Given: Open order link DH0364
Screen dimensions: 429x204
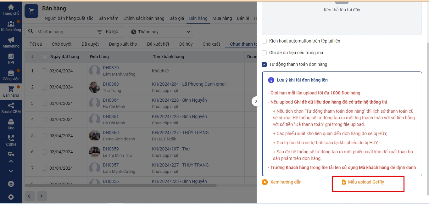Looking at the screenshot, I should [x=111, y=100].
